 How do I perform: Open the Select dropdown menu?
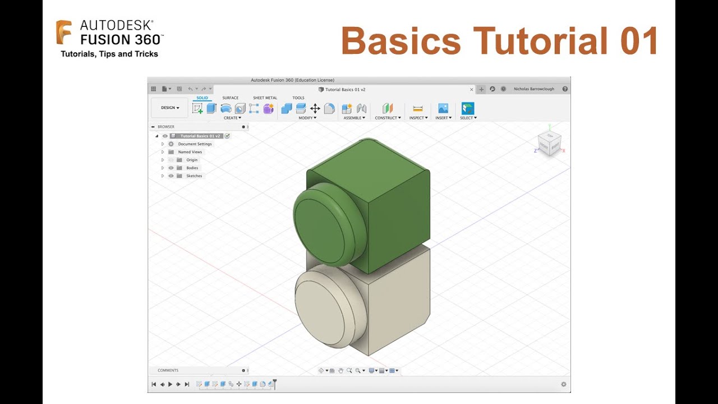point(468,118)
